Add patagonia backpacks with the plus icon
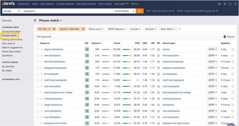This screenshot has height=126, width=239. coord(41,68)
